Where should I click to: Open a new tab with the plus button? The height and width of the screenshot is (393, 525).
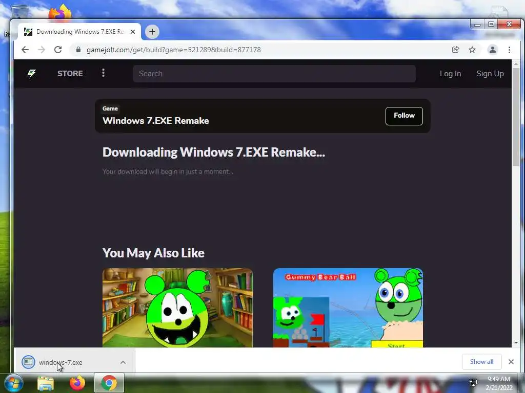(x=152, y=32)
